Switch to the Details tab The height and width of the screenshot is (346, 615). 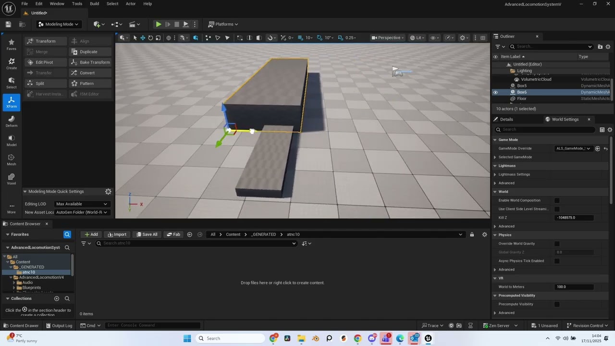click(x=506, y=119)
